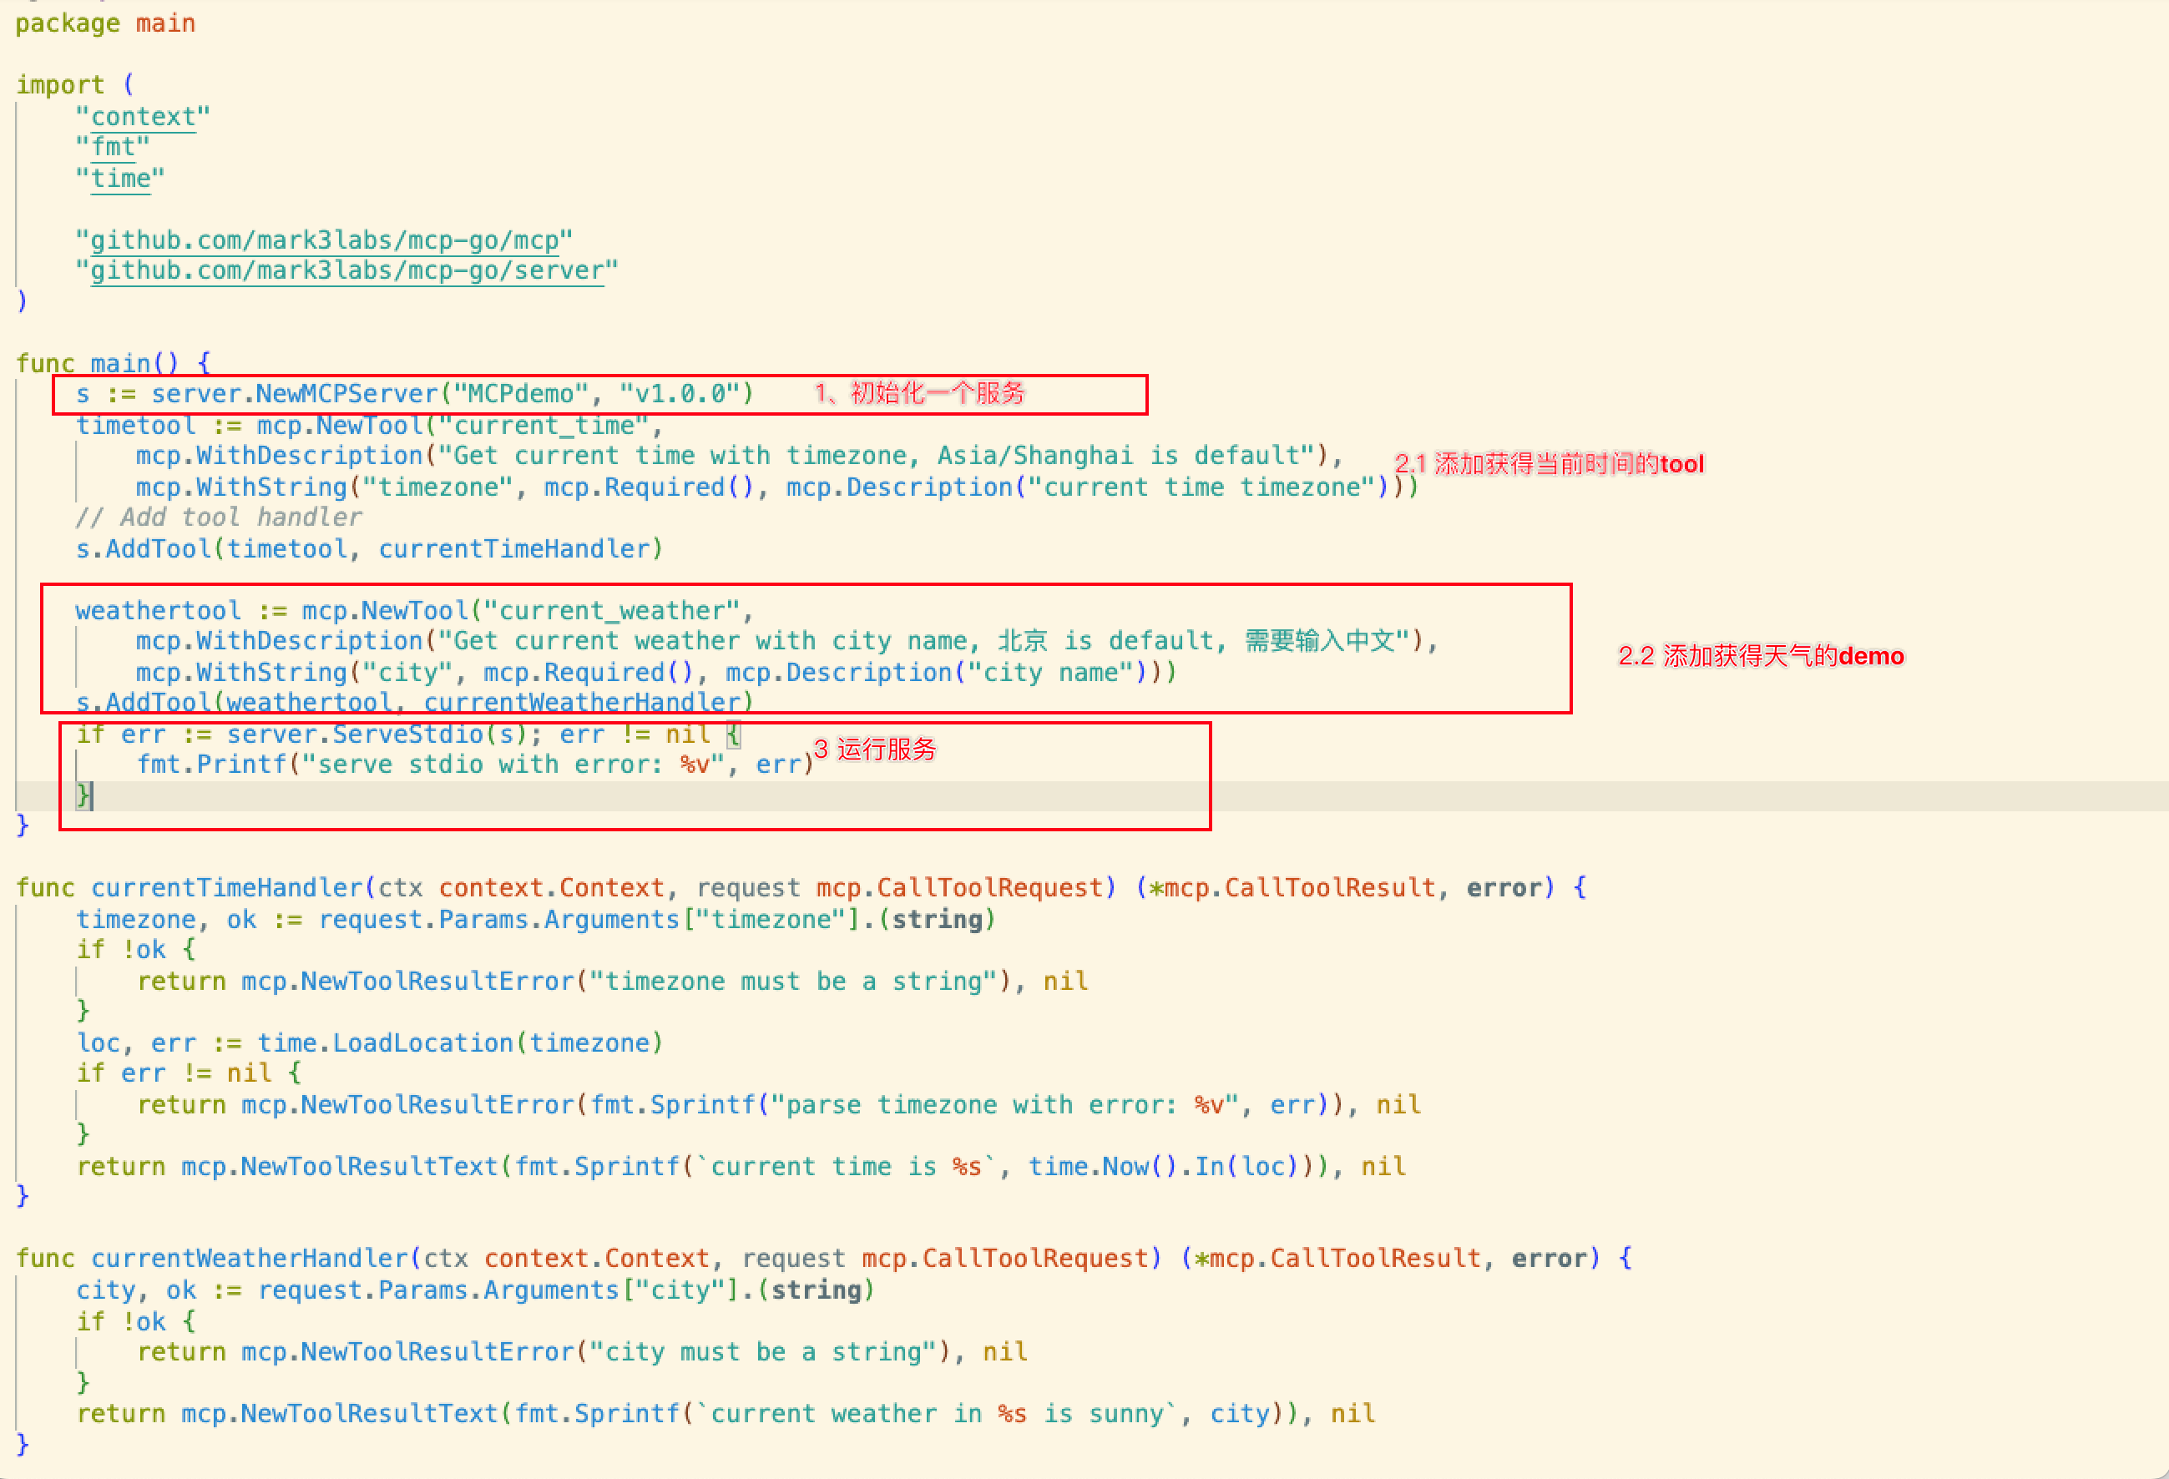Open the github.com/mark3labs/mcp-go/mcp import link
The width and height of the screenshot is (2169, 1479).
click(324, 240)
